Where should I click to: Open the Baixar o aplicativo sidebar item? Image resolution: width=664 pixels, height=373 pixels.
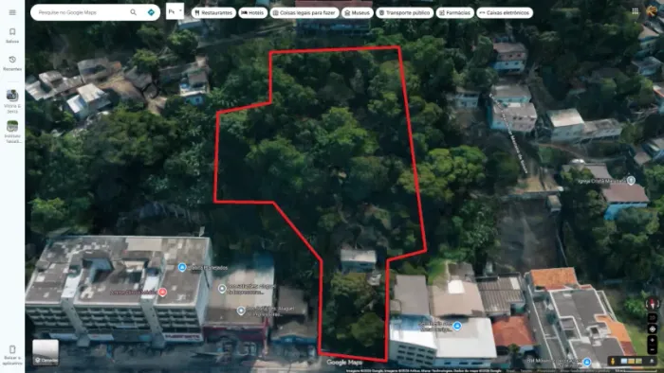pos(12,355)
